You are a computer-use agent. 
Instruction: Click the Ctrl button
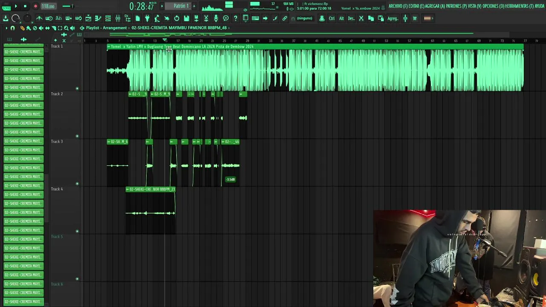click(331, 18)
